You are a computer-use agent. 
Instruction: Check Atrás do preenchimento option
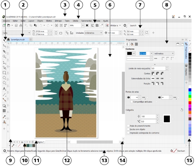pyautogui.click(x=128, y=126)
